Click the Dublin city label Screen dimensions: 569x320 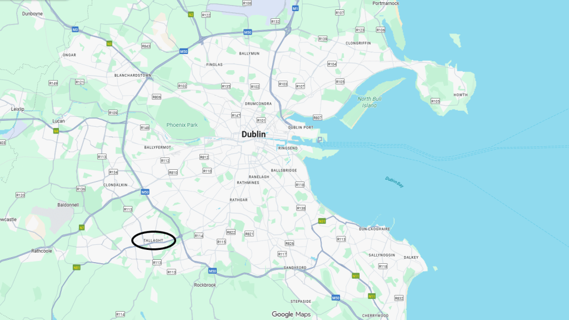click(x=253, y=134)
